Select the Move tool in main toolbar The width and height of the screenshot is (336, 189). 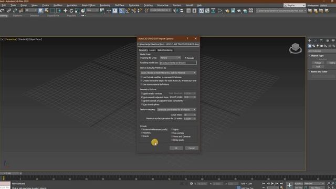click(x=65, y=10)
